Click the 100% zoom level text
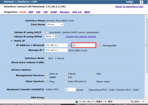This screenshot has width=148, height=105. 136,102
